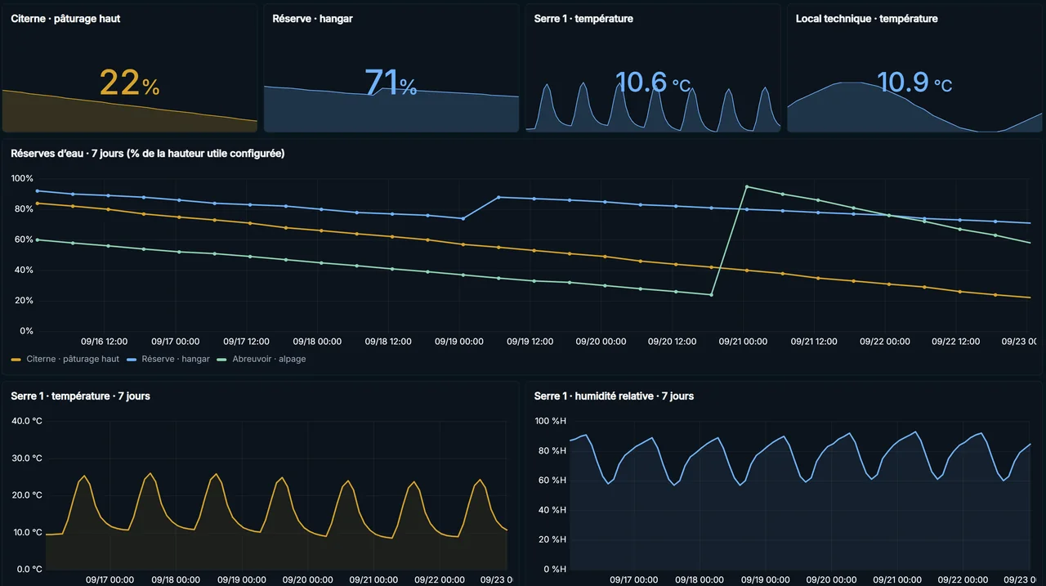Click the 09/16 12:00 time label

click(x=105, y=342)
